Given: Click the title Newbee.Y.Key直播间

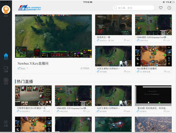Looking at the screenshot, I should coord(33,64).
